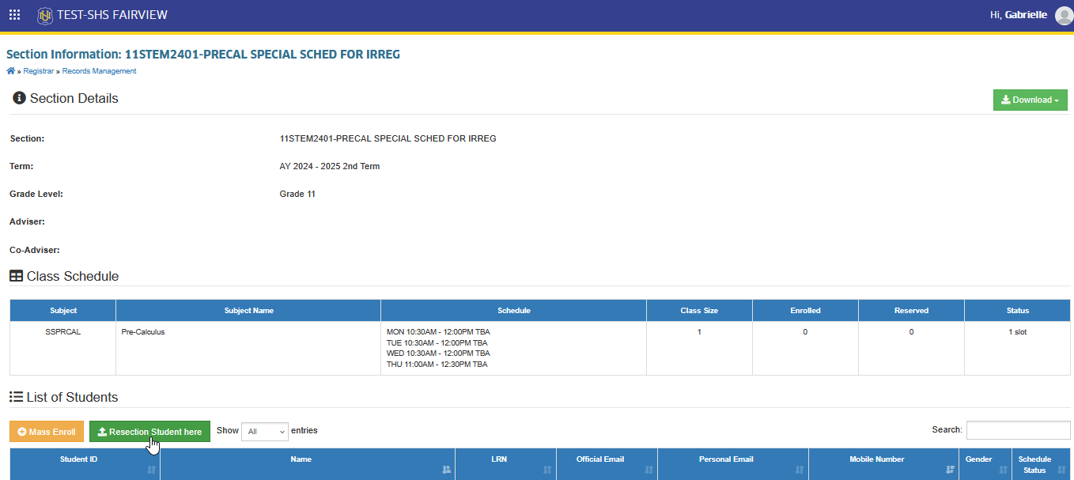Sort the Schedule Status column icon

click(1061, 470)
